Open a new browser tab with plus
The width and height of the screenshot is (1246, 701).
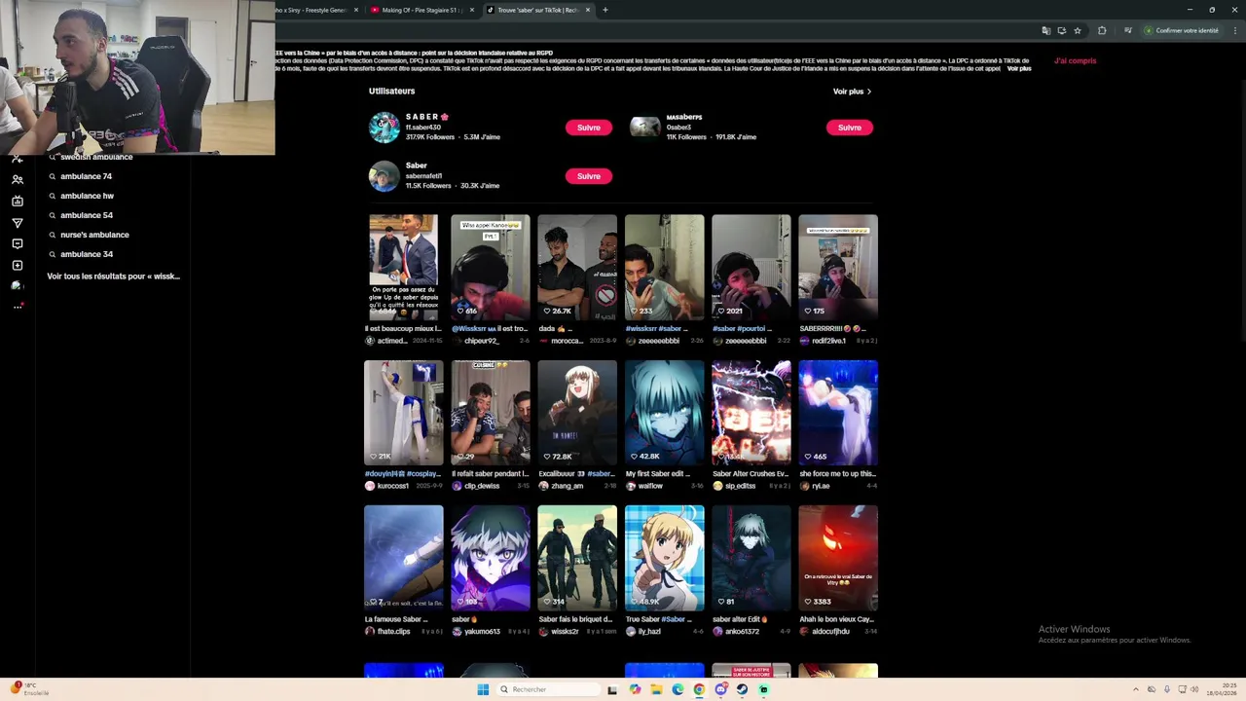coord(605,10)
